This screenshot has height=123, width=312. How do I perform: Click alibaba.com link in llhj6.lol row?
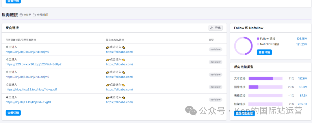point(119,77)
